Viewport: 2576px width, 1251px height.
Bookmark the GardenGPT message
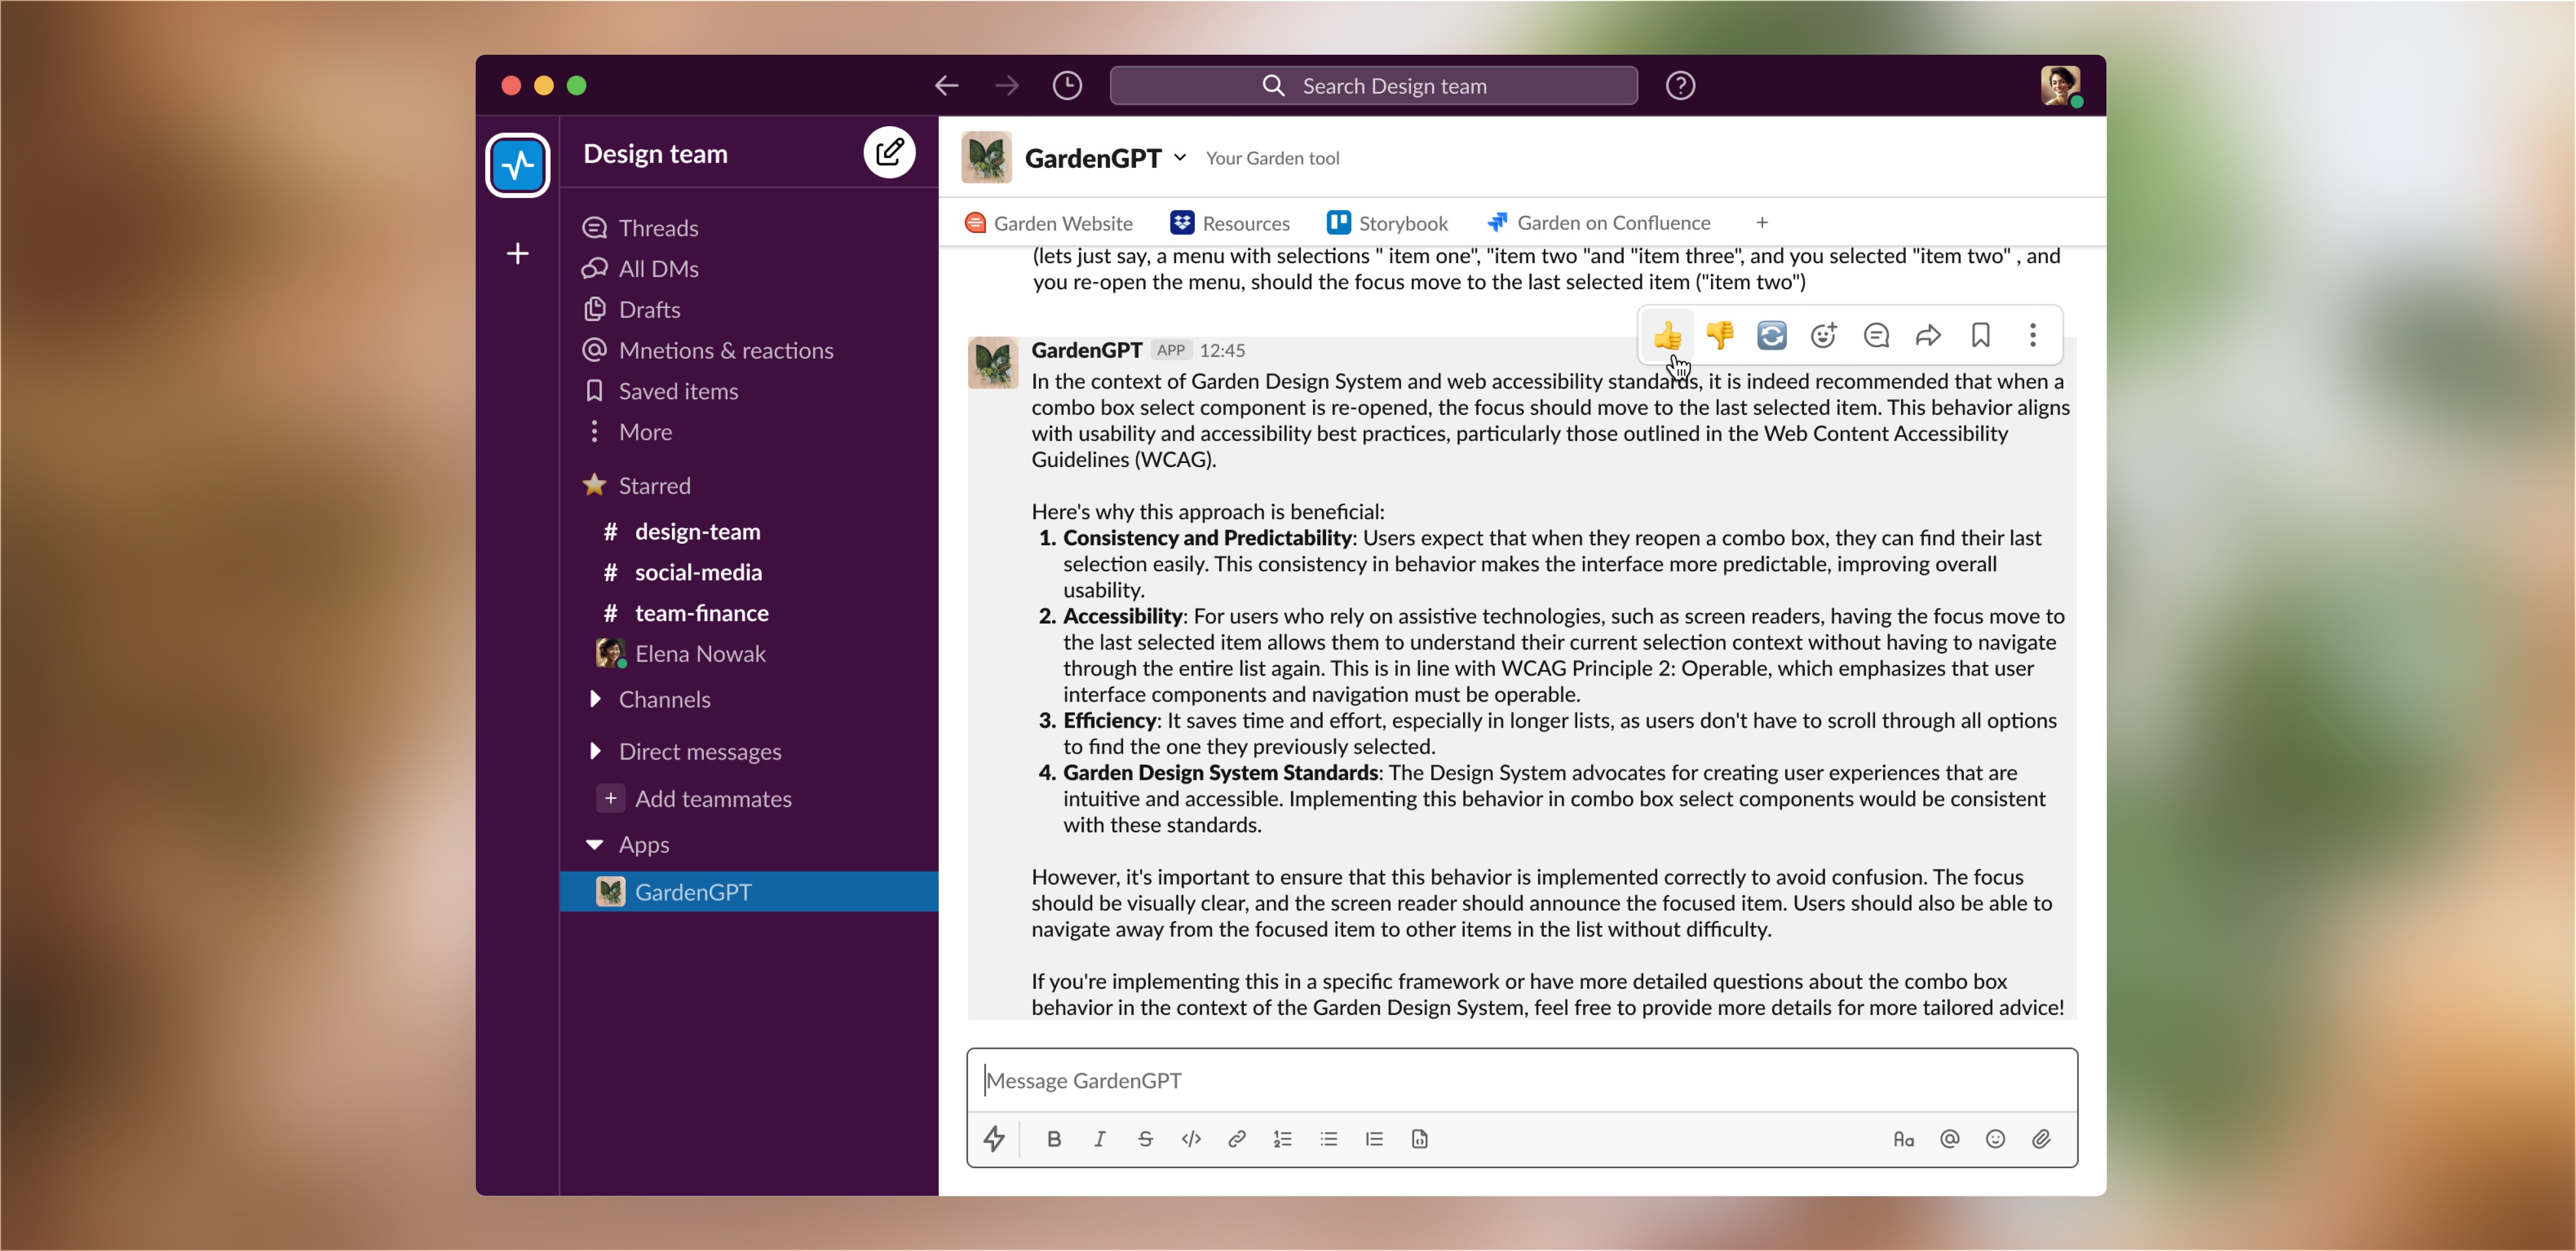(1980, 335)
